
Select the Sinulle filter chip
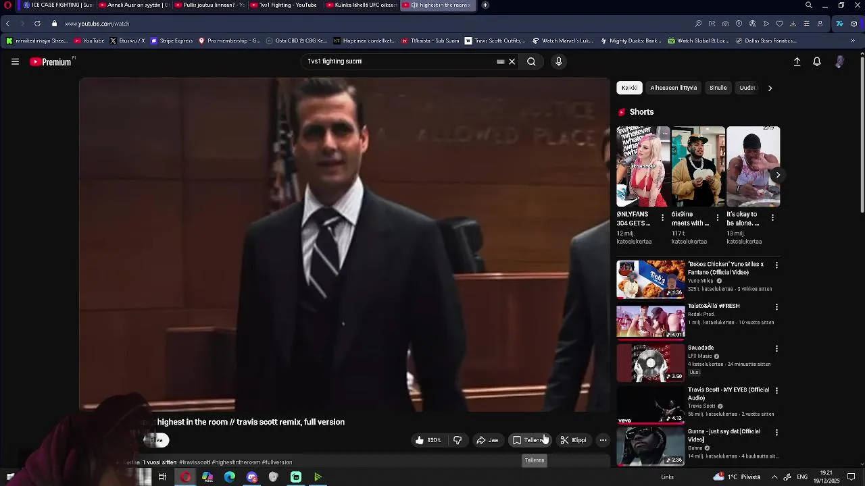pos(718,88)
